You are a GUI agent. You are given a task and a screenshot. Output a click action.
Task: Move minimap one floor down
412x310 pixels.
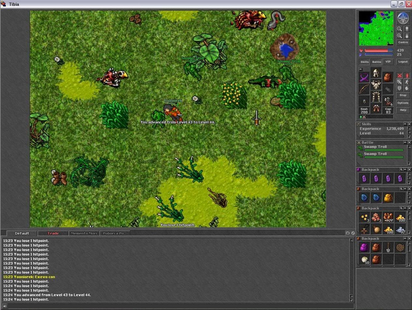(406, 36)
